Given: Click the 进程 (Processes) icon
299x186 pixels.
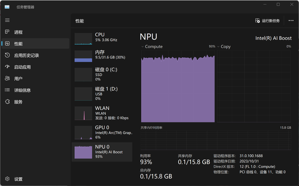Looking at the screenshot, I should point(7,32).
